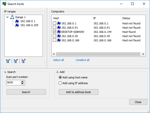Click the add IP range icon

tap(8, 61)
